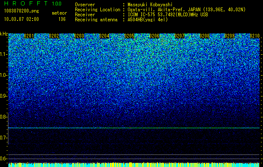Click the 0.9 frequency axis label
The image size is (263, 167).
click(3, 96)
